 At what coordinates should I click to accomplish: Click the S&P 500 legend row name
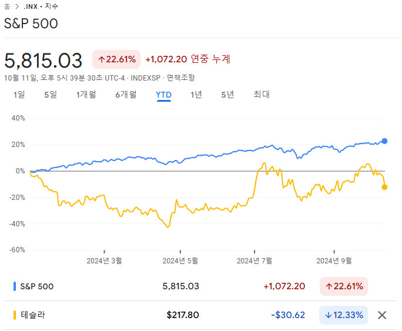[x=36, y=286]
